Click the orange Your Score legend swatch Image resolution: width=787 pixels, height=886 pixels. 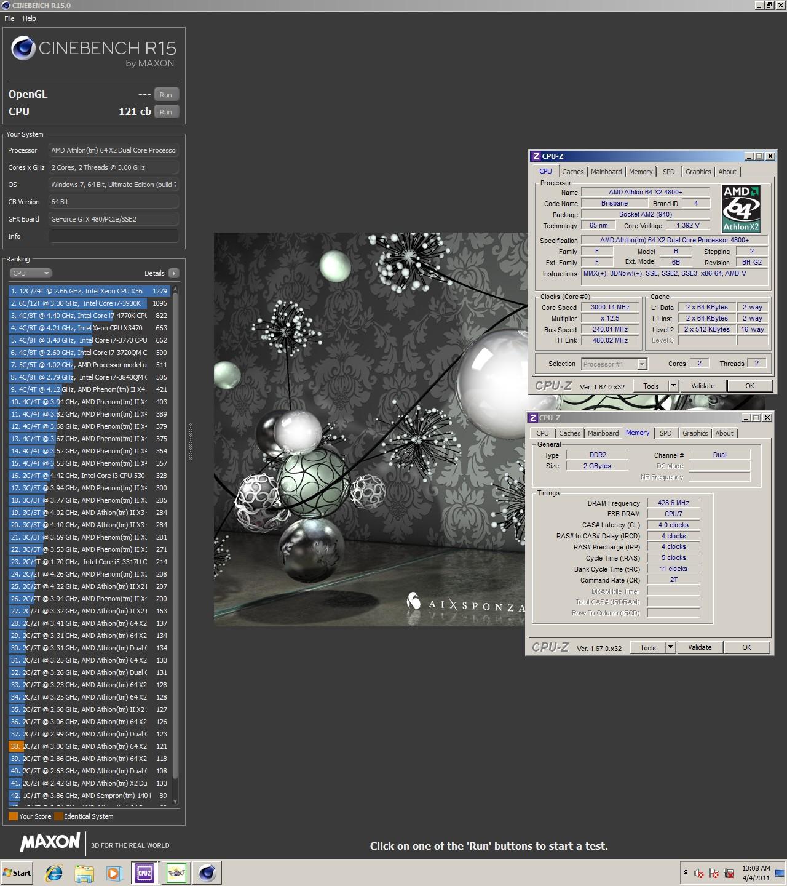pyautogui.click(x=13, y=816)
